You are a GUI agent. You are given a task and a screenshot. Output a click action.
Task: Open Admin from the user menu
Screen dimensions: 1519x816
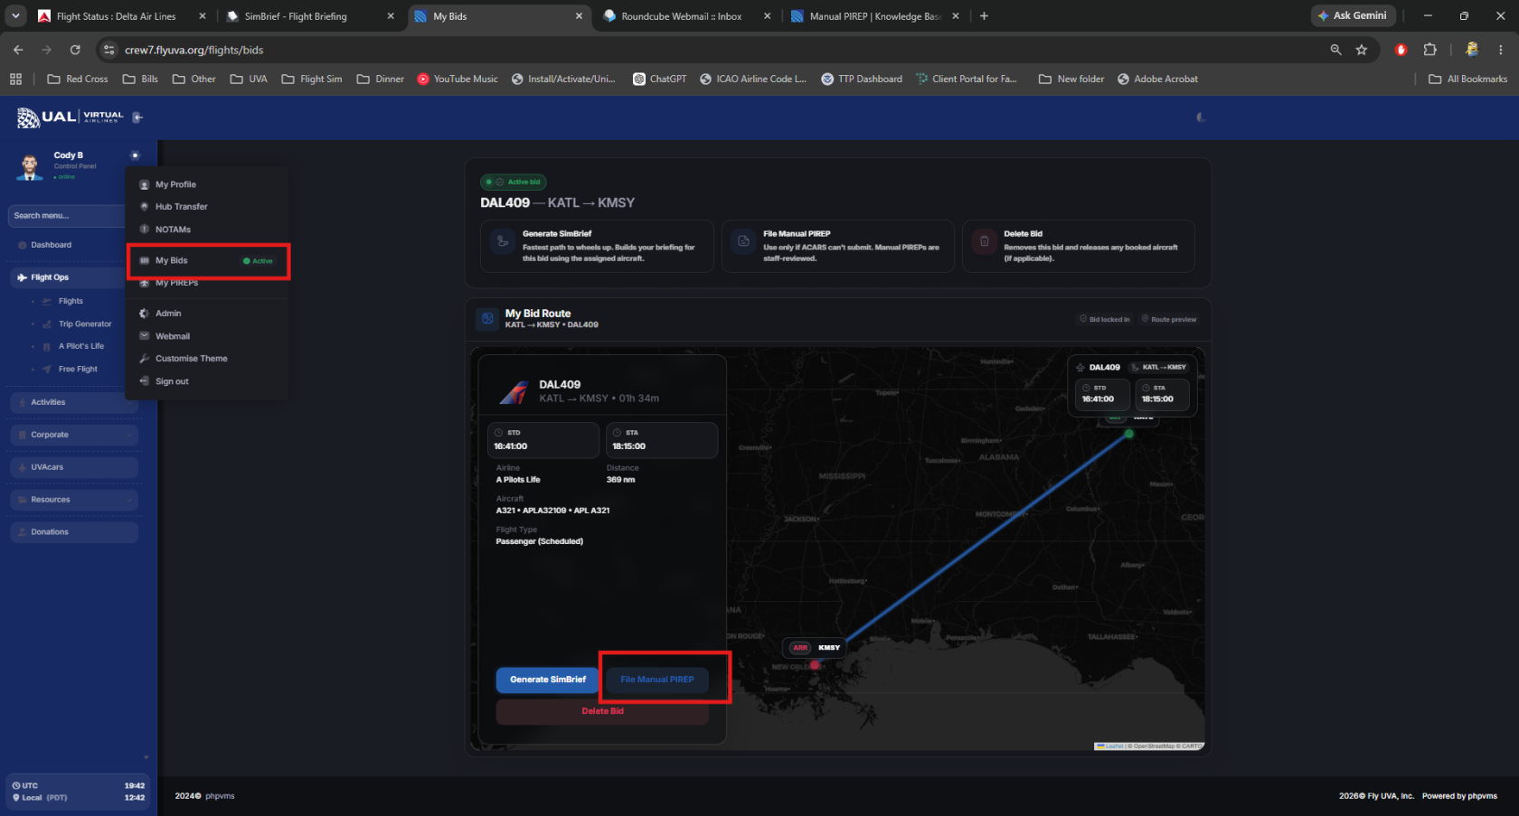tap(168, 314)
